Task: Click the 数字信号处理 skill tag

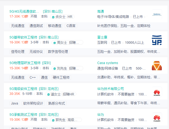Action: (x=58, y=52)
